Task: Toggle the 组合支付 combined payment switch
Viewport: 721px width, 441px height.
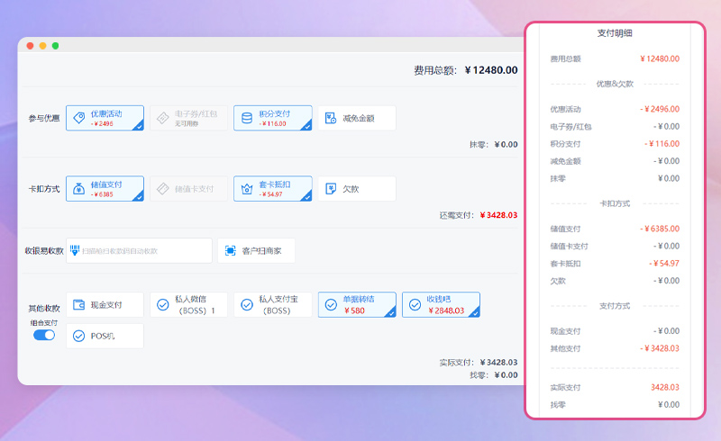Action: 44,335
